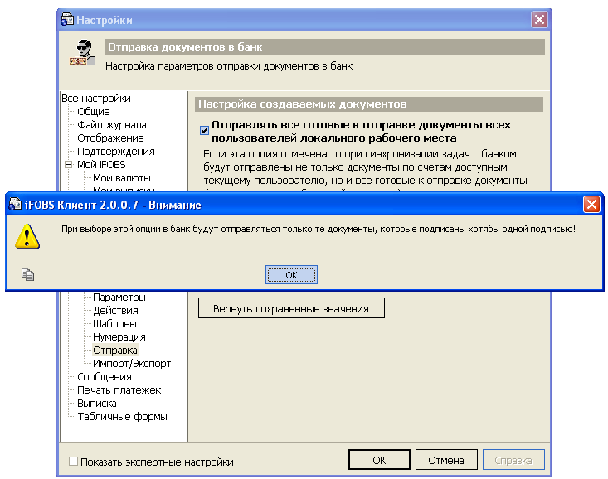The image size is (608, 479).
Task: Close the Настройки window
Action: 539,19
